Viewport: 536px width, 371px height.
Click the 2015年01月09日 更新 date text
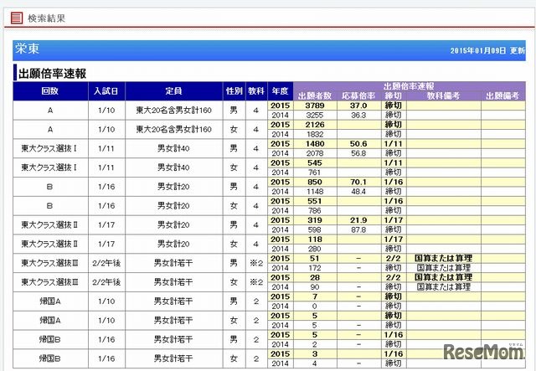coord(487,50)
